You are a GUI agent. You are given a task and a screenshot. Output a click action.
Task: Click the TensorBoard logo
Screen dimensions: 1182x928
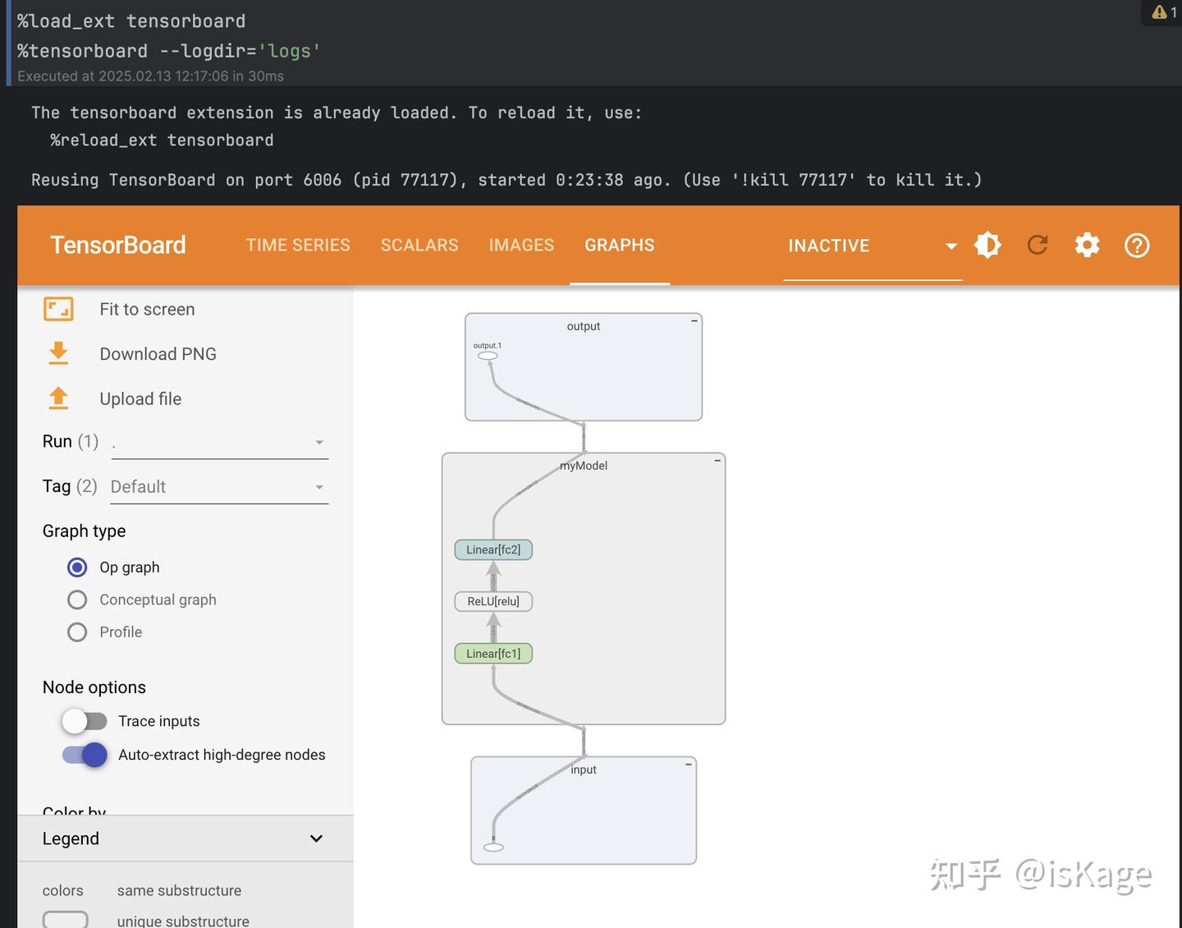coord(118,245)
